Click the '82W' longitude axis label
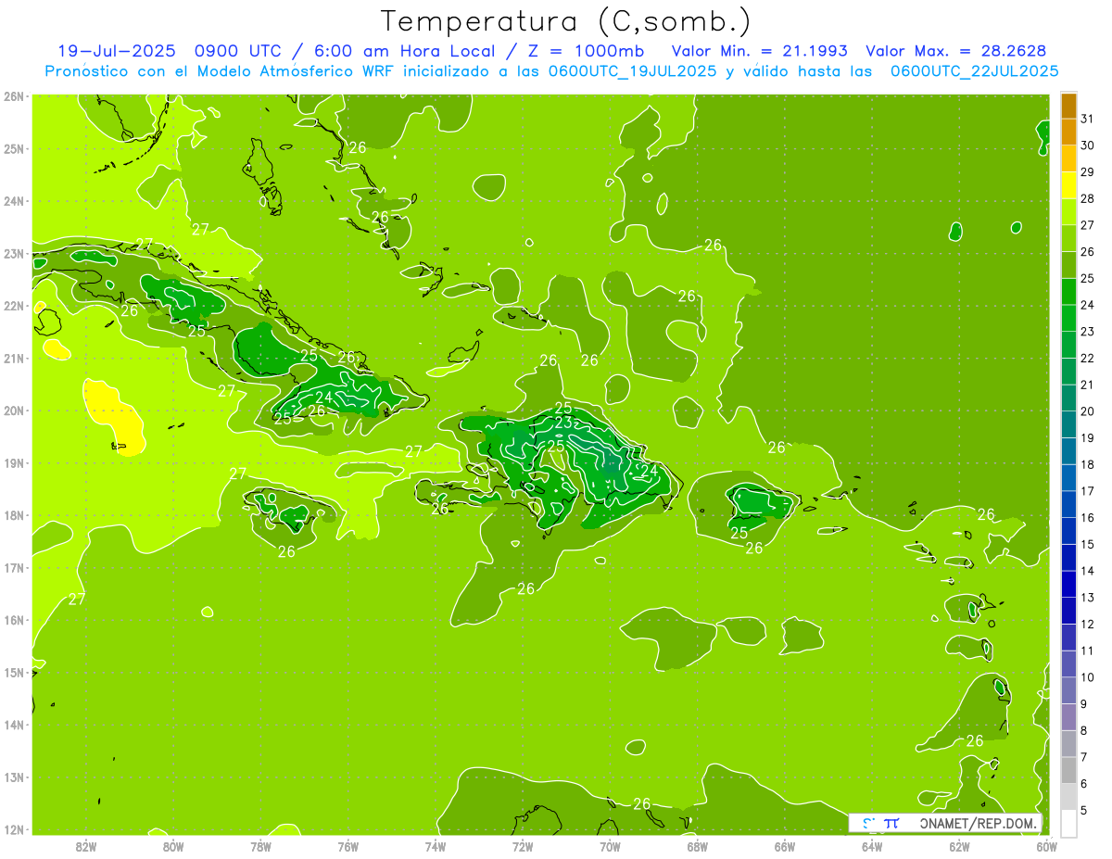The height and width of the screenshot is (859, 1112). coord(86,846)
